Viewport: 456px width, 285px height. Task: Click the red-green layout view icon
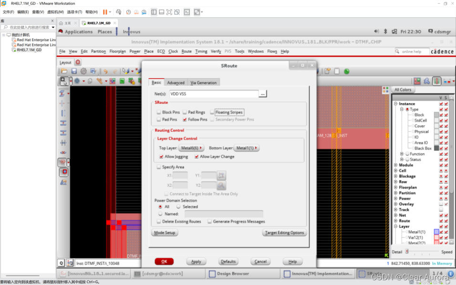[x=417, y=81]
